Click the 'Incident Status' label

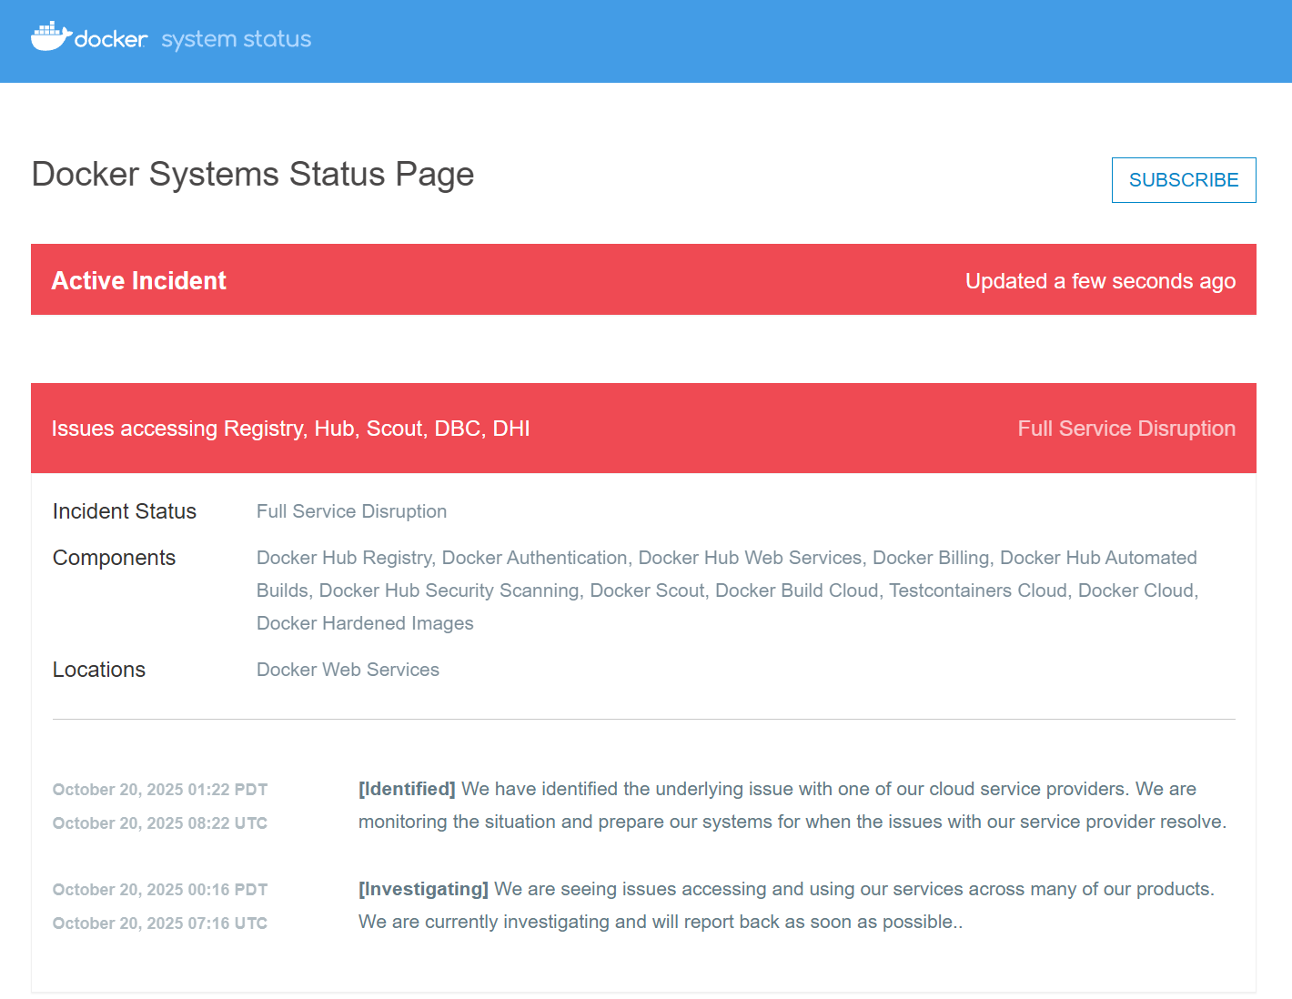pos(125,511)
